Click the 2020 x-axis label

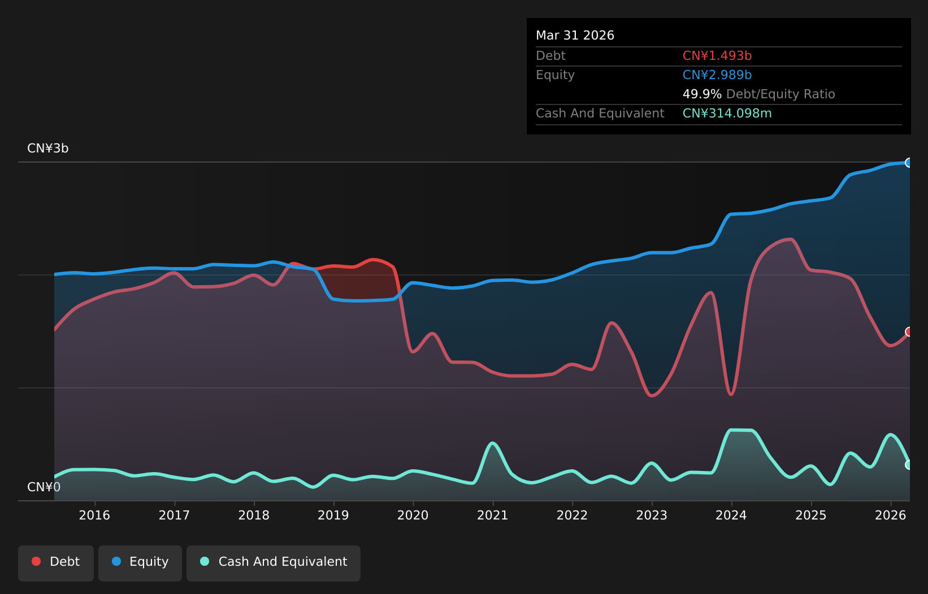pyautogui.click(x=413, y=515)
